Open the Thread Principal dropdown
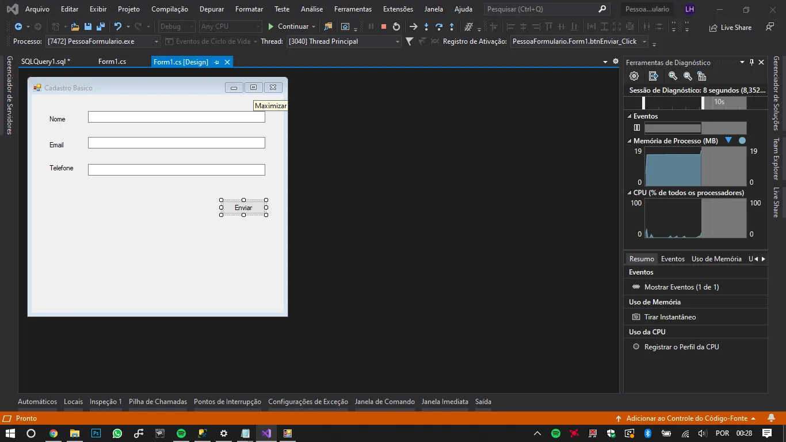Image resolution: width=786 pixels, height=442 pixels. 397,41
